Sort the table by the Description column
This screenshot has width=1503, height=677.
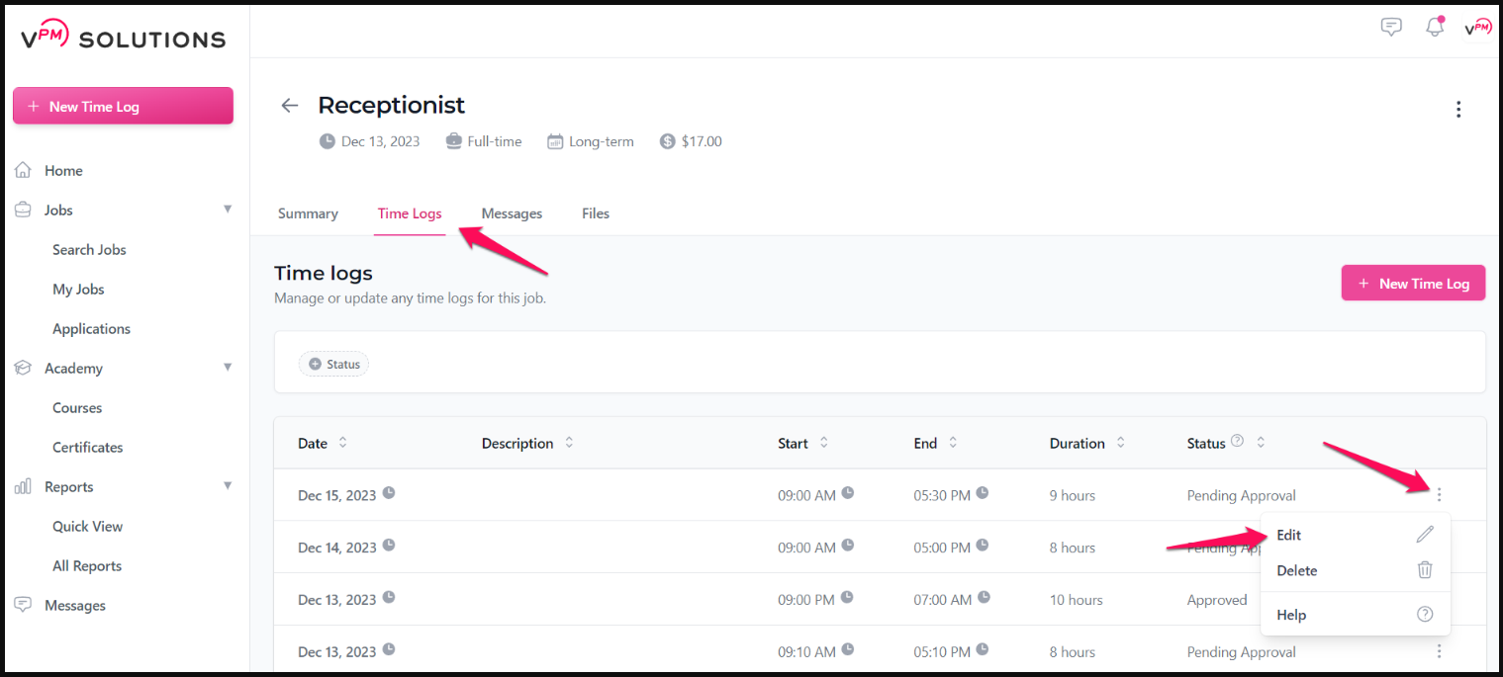569,443
